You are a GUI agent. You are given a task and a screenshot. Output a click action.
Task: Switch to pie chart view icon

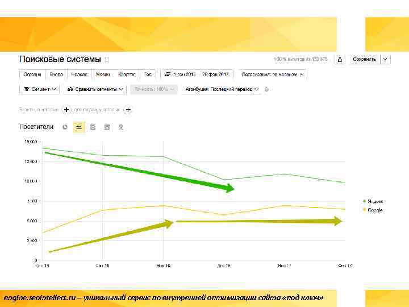tap(65, 127)
